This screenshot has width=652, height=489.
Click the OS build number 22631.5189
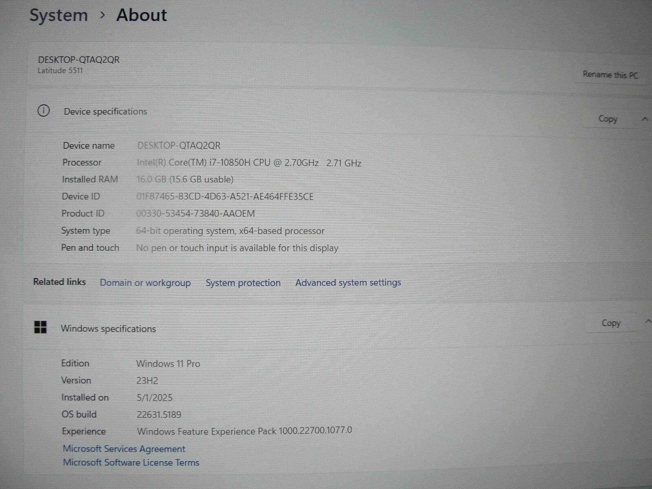[159, 414]
